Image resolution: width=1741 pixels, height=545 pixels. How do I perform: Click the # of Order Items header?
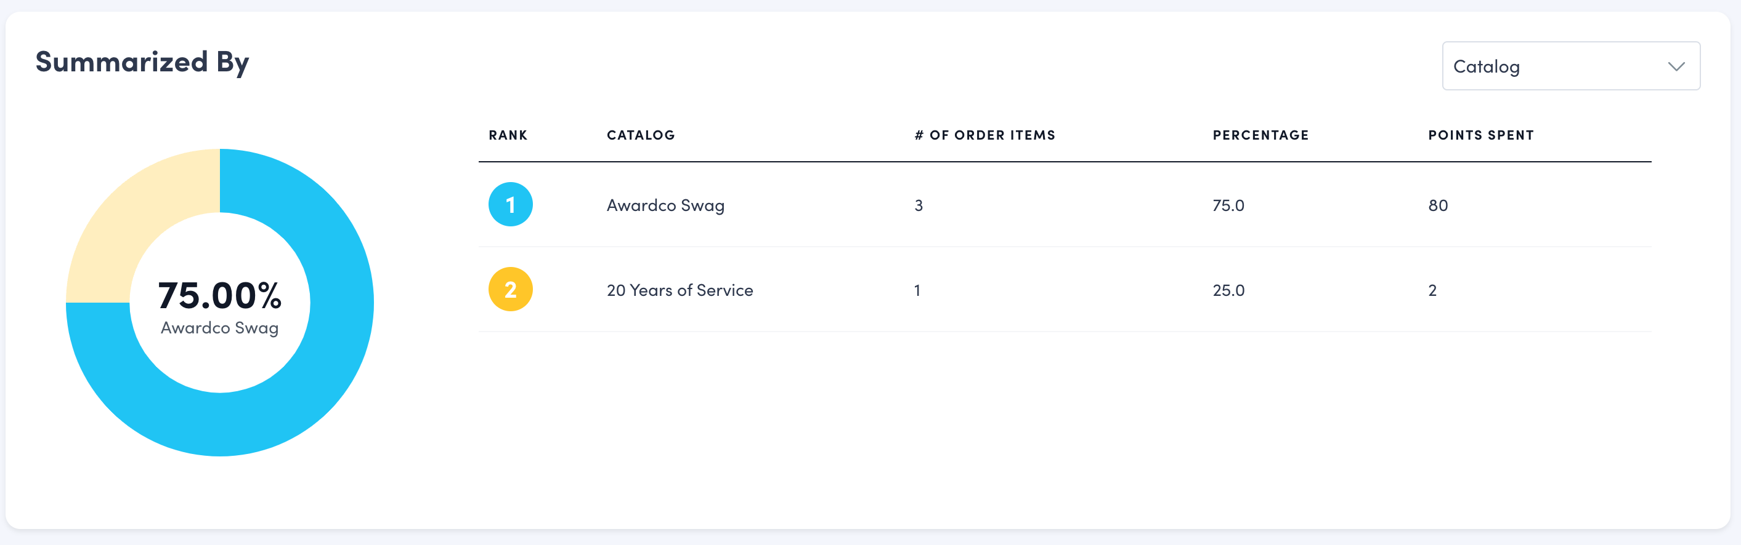[984, 135]
